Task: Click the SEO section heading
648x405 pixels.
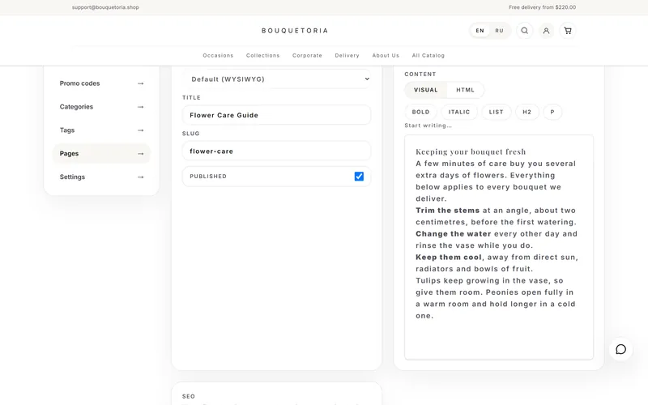Action: point(189,396)
